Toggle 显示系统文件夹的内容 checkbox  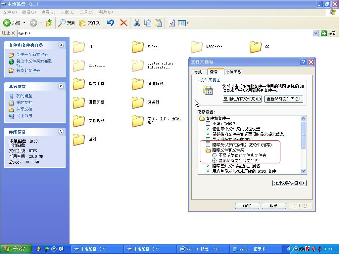click(x=208, y=139)
